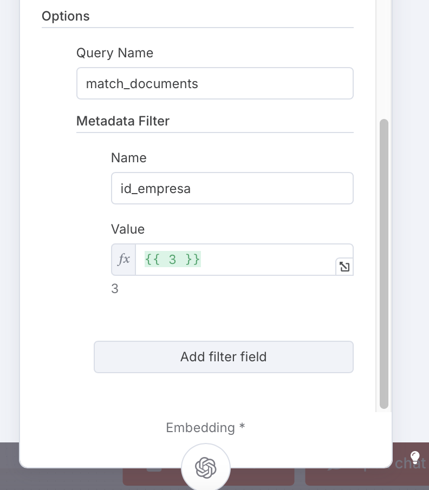Open the OpenAI Embedding sub-node icon
Screen dimensions: 429x490
tap(206, 467)
